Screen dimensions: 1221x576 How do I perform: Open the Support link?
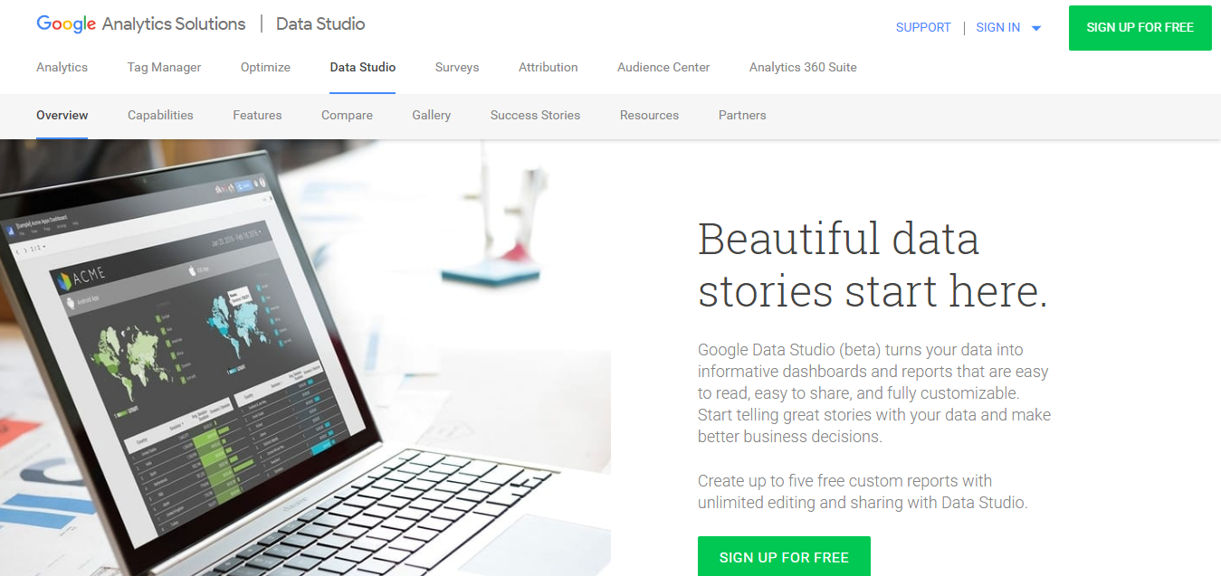click(x=923, y=27)
